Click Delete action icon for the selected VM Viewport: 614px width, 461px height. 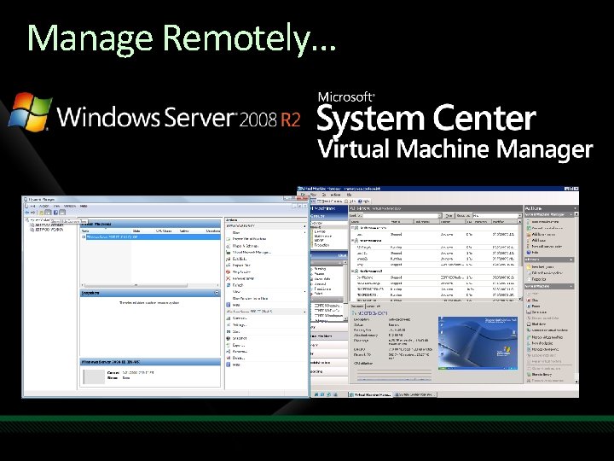[229, 358]
